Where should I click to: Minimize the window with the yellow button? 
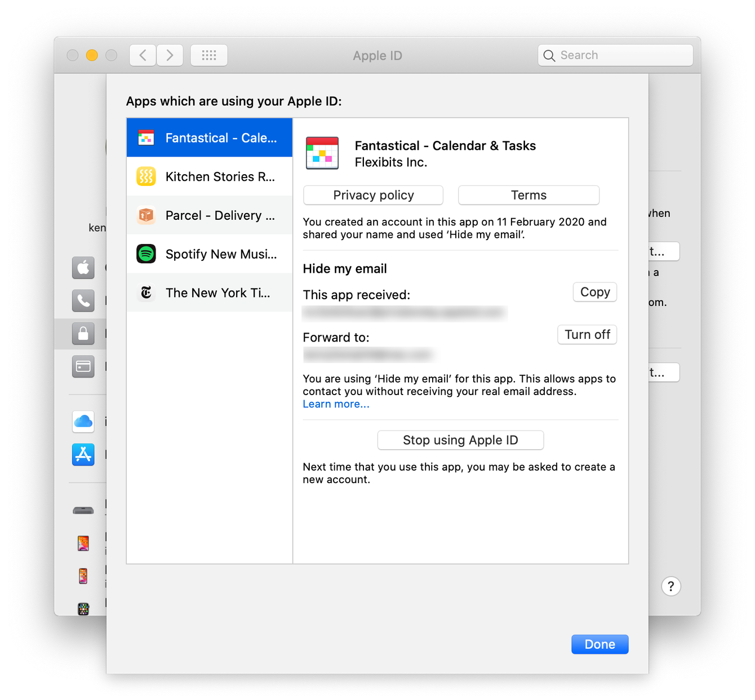click(92, 55)
